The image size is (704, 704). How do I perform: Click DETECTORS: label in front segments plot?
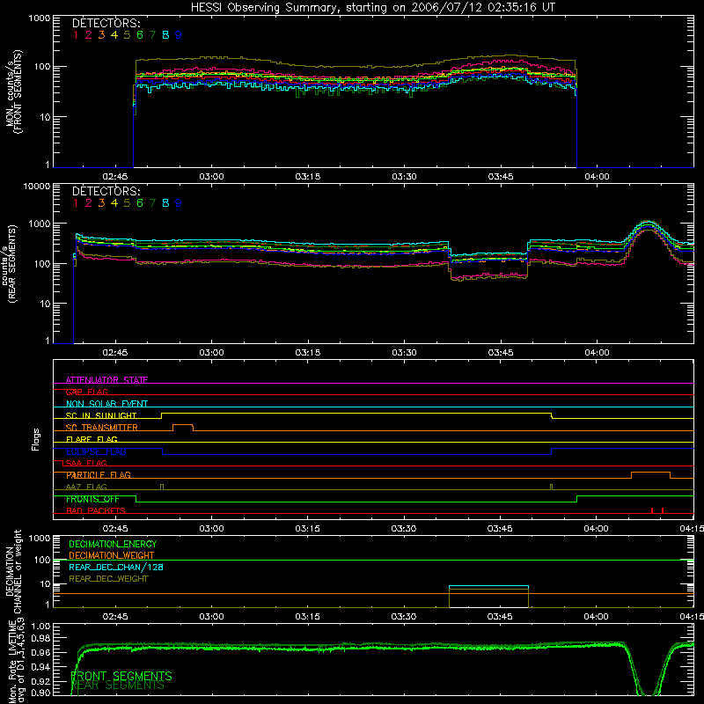click(x=106, y=23)
